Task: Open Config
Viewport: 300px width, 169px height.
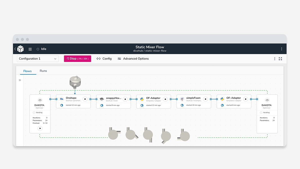Action: tap(104, 59)
